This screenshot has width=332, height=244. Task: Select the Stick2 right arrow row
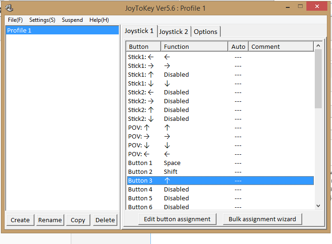coord(220,101)
